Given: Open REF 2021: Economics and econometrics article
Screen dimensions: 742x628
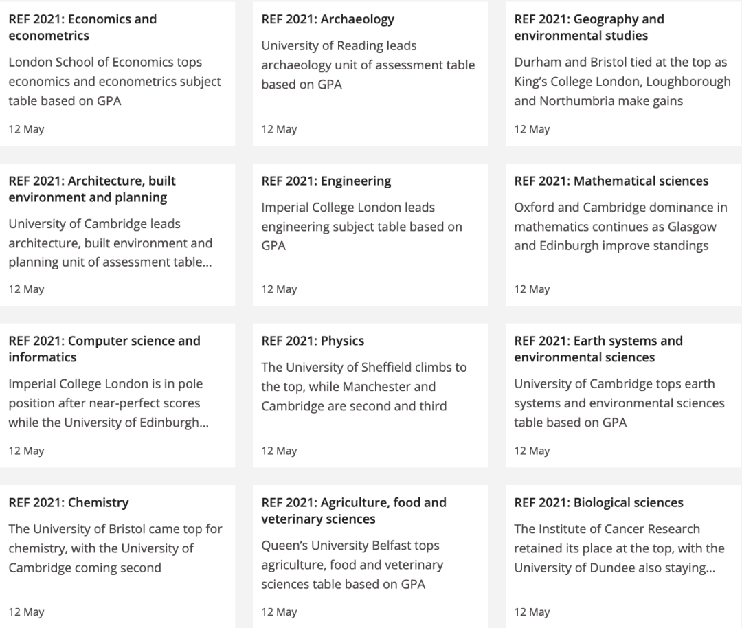Looking at the screenshot, I should (83, 27).
